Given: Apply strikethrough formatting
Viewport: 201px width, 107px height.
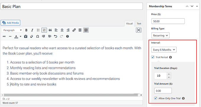Looking at the screenshot, I should [4, 36].
